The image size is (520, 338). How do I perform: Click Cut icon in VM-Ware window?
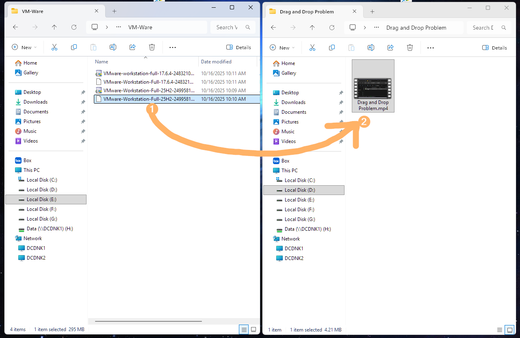pyautogui.click(x=54, y=47)
